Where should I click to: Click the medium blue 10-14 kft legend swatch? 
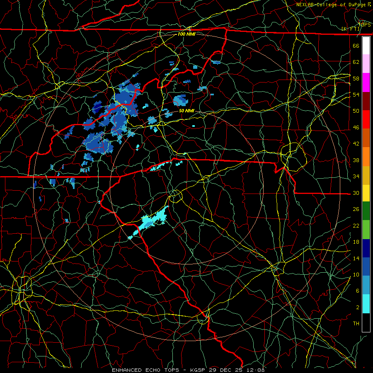[366, 266]
